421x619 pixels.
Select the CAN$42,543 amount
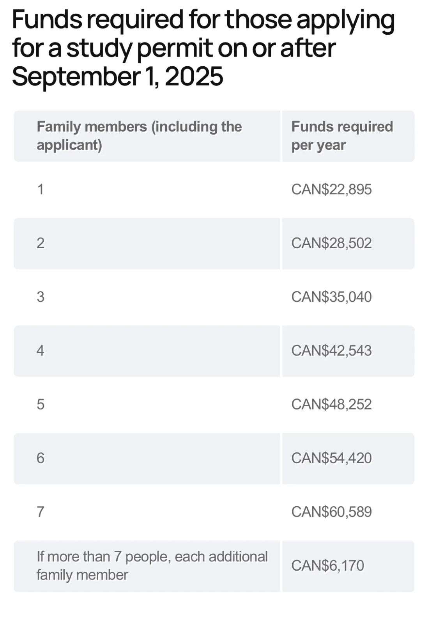(x=332, y=351)
